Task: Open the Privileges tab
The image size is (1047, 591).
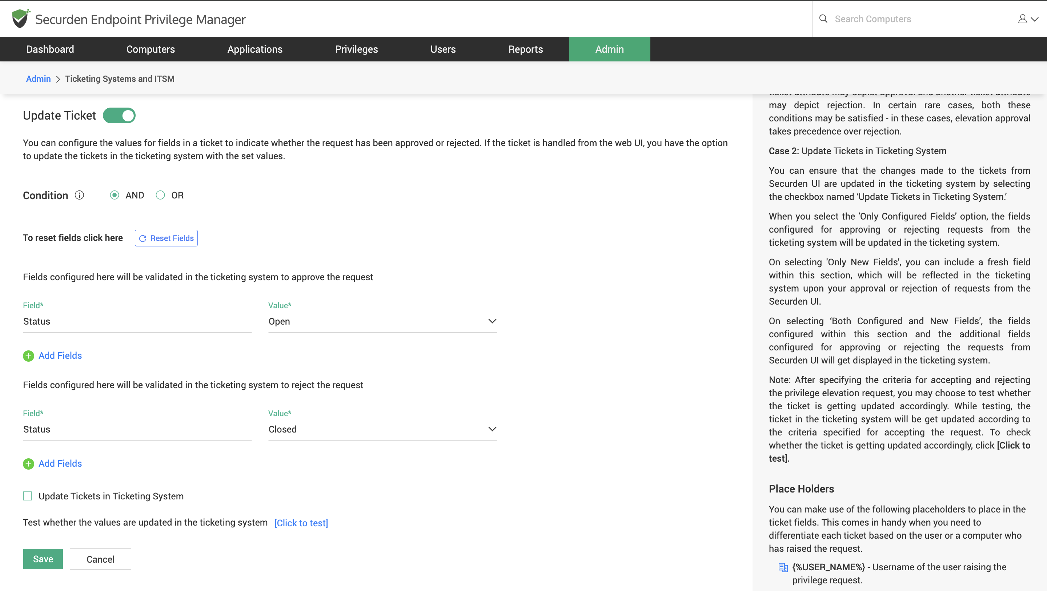Action: coord(356,49)
